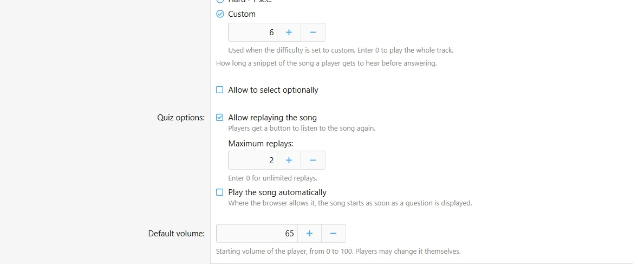Viewport: 638px width, 264px height.
Task: Enable Allow to select optionally checkbox
Action: coord(220,89)
